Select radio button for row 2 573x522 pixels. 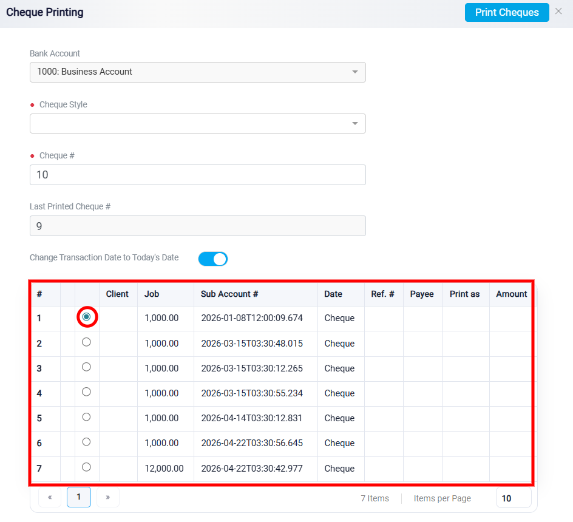pyautogui.click(x=86, y=342)
